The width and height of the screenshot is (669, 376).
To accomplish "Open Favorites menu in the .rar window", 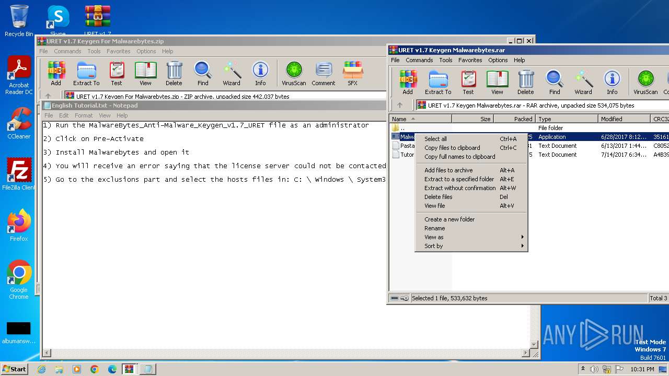I will (470, 60).
